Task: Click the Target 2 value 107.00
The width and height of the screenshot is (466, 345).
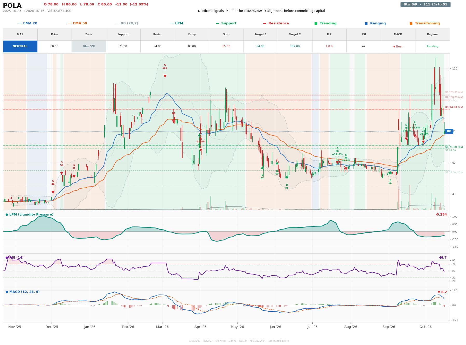Action: (x=295, y=46)
